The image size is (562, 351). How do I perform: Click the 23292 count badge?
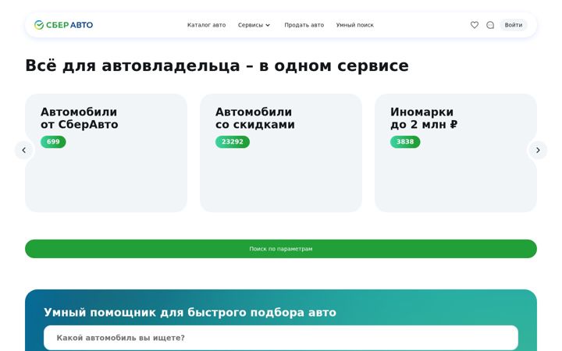[x=233, y=142]
